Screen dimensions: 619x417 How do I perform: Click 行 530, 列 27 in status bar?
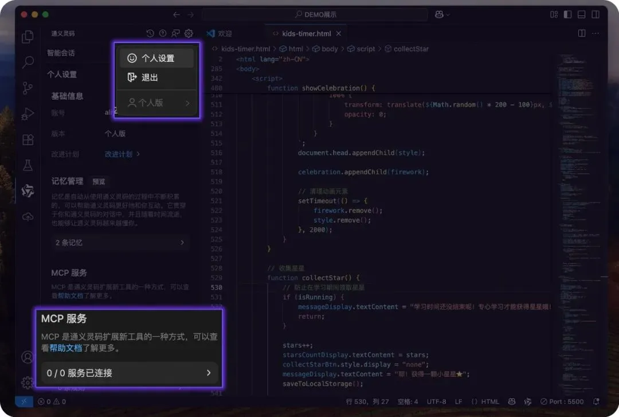pos(367,402)
